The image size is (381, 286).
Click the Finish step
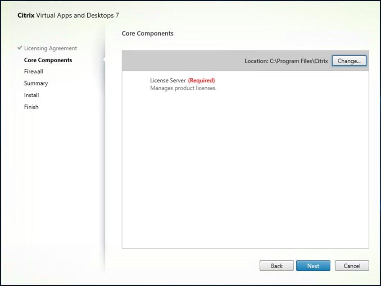pyautogui.click(x=31, y=107)
